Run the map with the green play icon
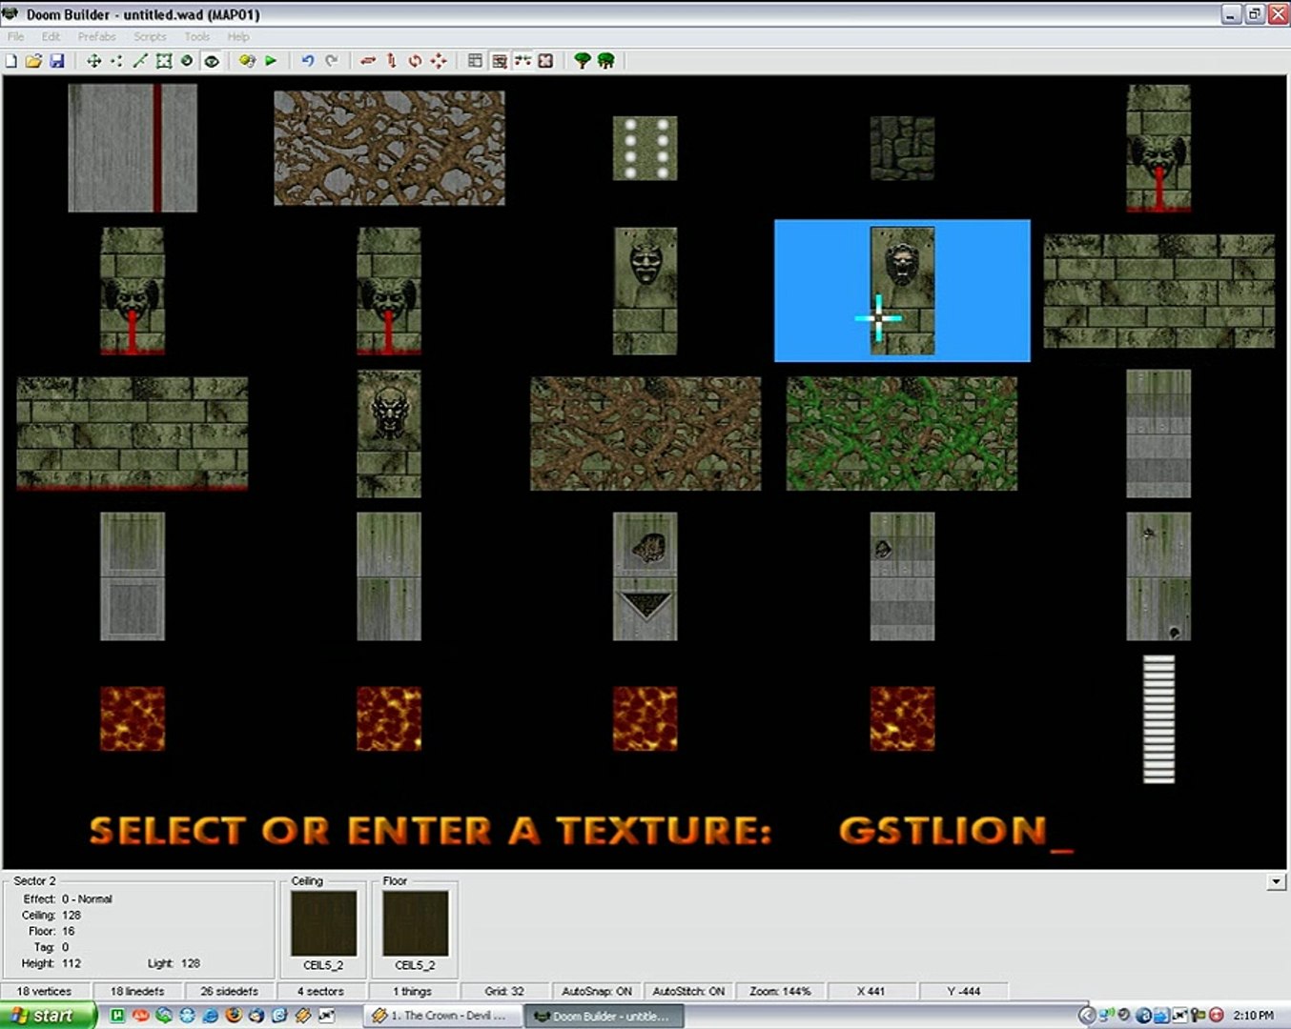 [x=271, y=61]
